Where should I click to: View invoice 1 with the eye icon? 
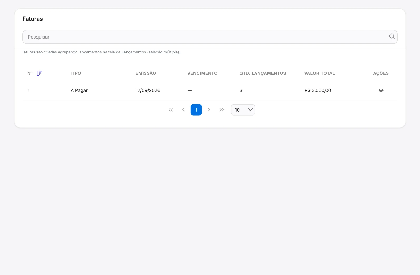381,90
